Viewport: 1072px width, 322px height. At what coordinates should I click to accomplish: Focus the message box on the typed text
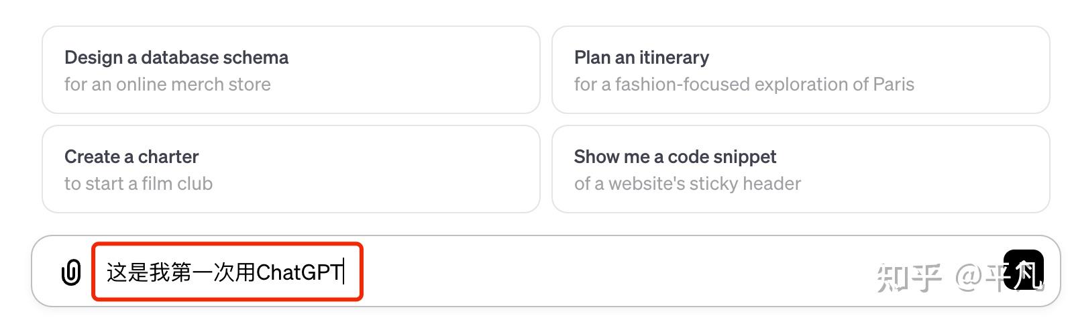click(x=225, y=272)
